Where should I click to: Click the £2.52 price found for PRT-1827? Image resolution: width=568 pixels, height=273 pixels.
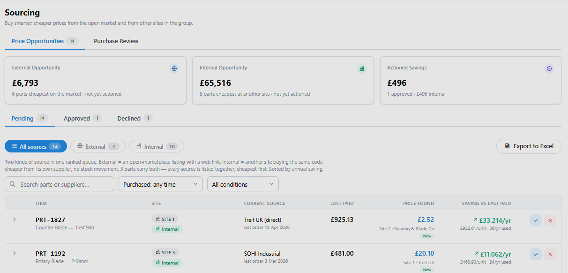pos(426,220)
